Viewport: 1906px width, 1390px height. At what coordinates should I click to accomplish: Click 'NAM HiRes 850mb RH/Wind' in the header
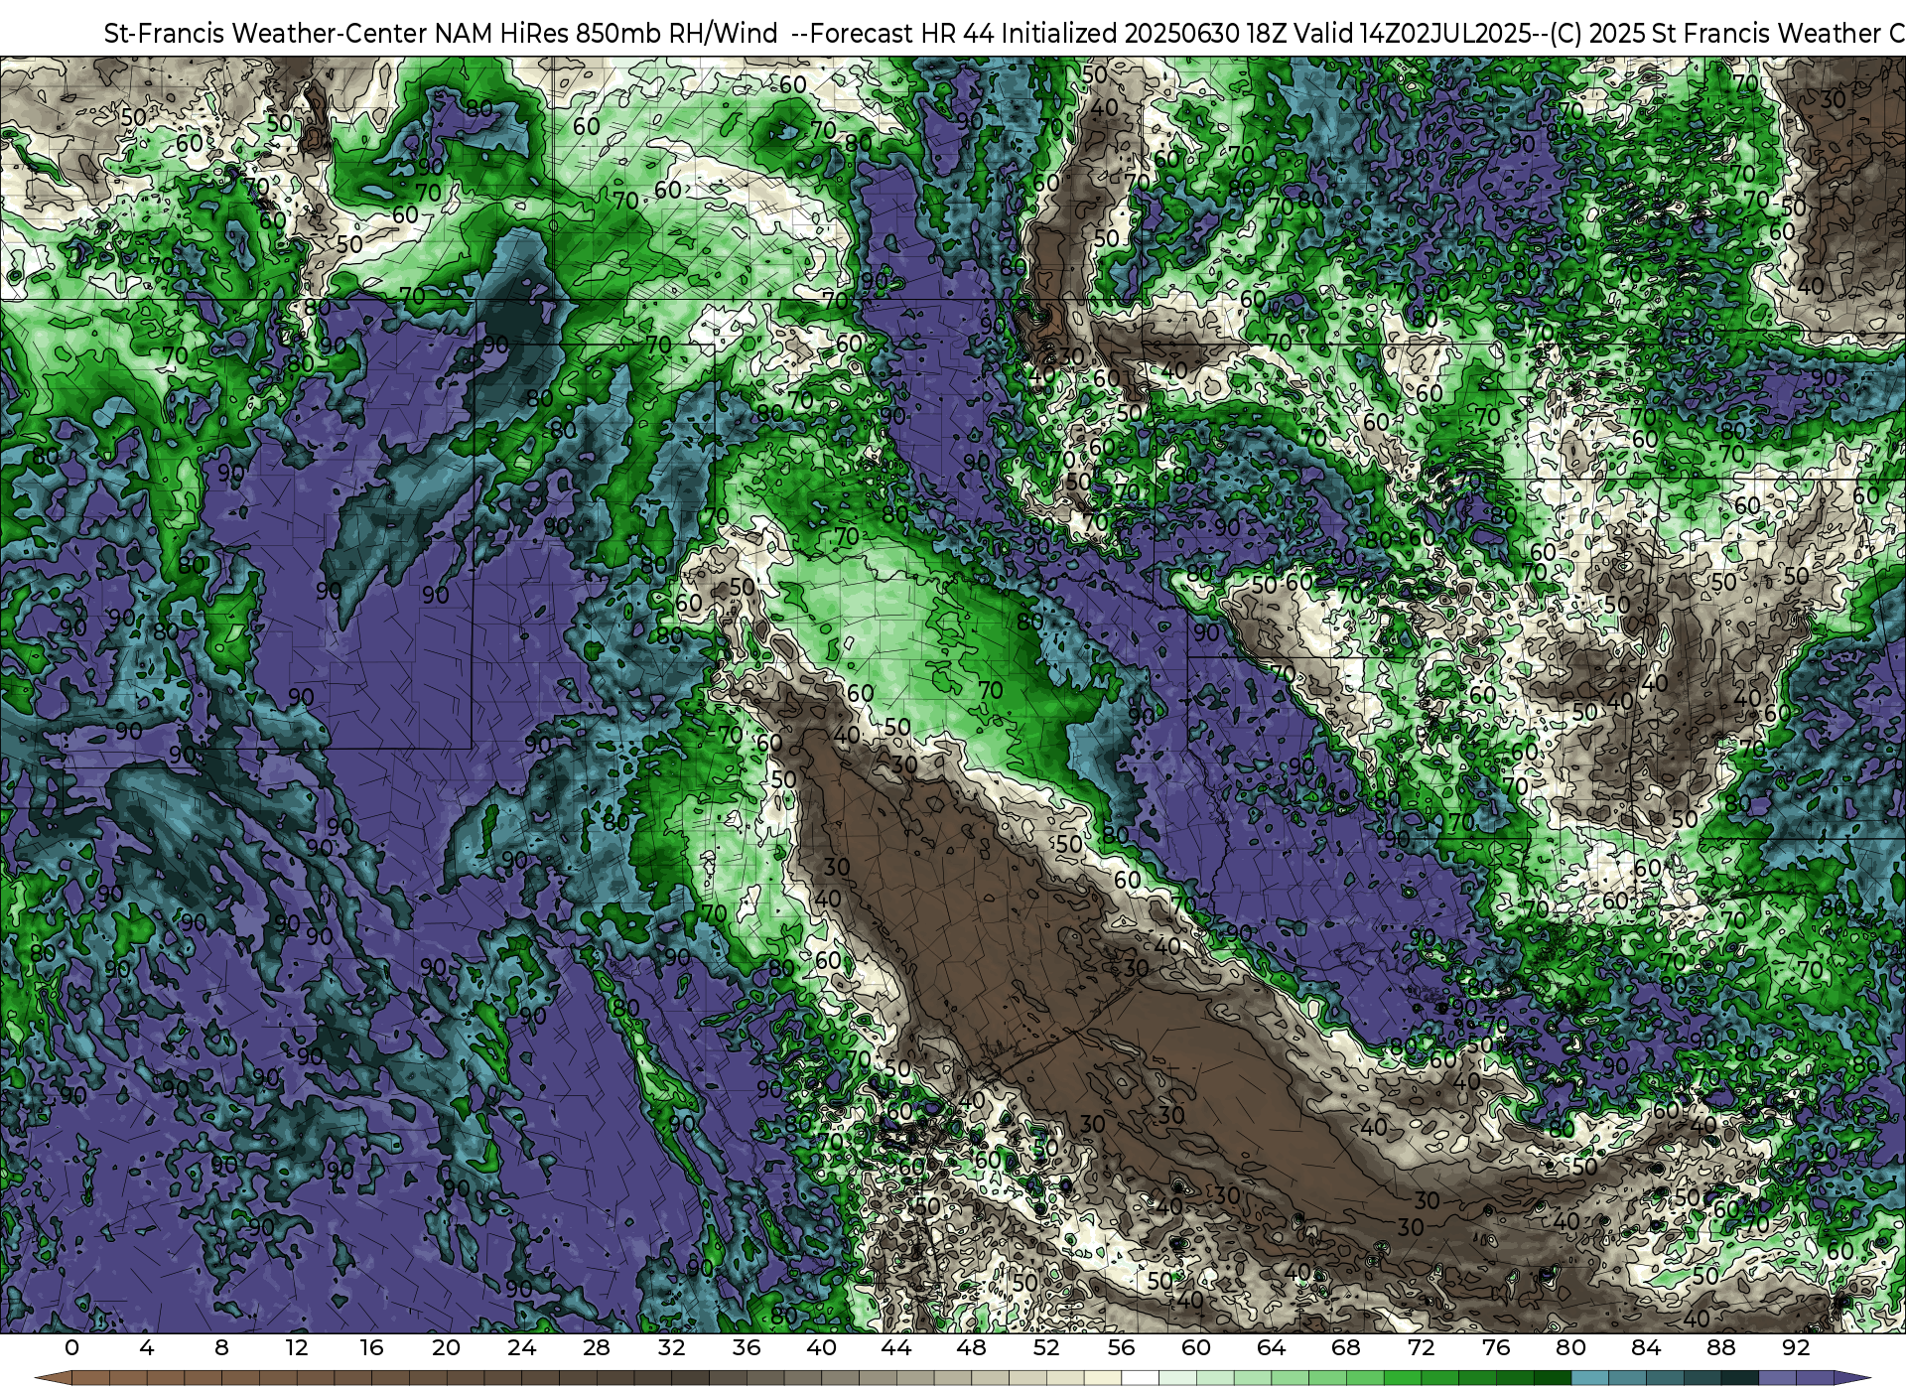click(x=607, y=34)
